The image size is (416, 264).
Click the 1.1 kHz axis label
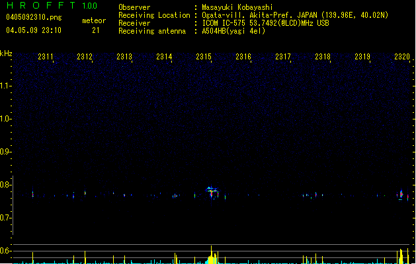coord(5,86)
